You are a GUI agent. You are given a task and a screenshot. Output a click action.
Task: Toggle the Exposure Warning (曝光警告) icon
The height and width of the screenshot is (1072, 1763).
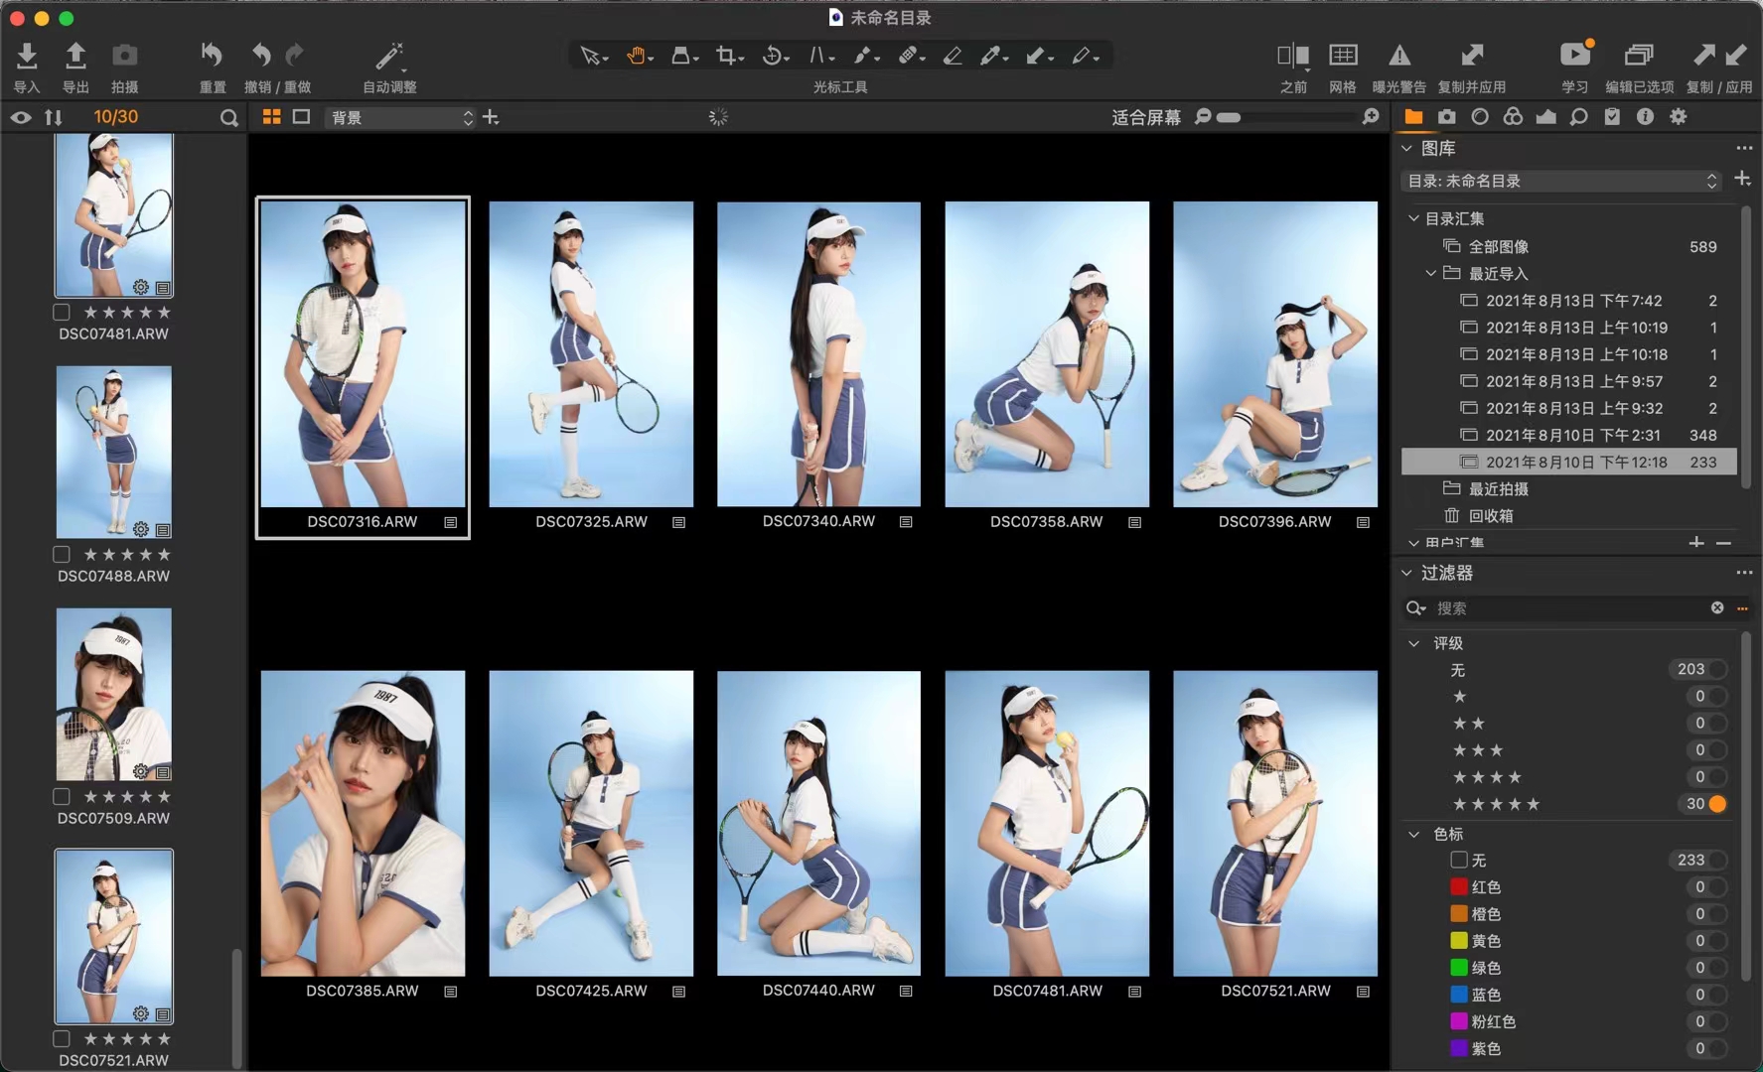coord(1398,57)
